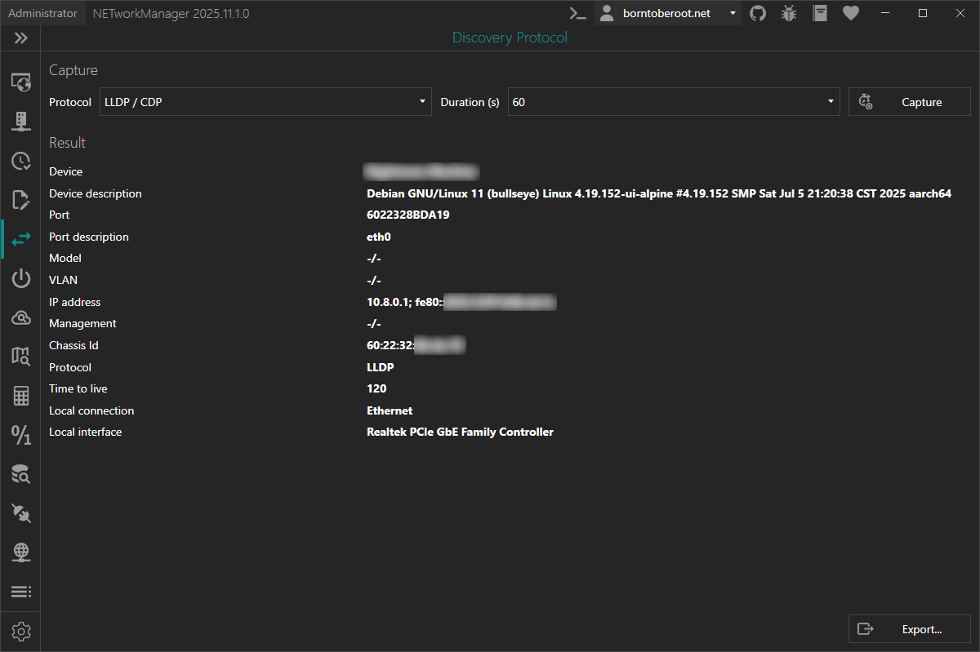
Task: Click the bug report icon
Action: click(x=789, y=13)
